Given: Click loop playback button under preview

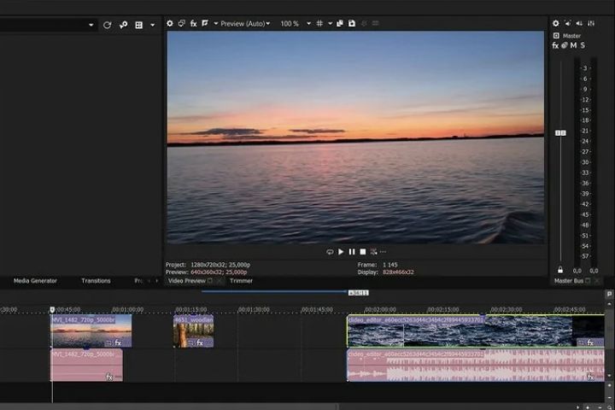Looking at the screenshot, I should click(330, 252).
